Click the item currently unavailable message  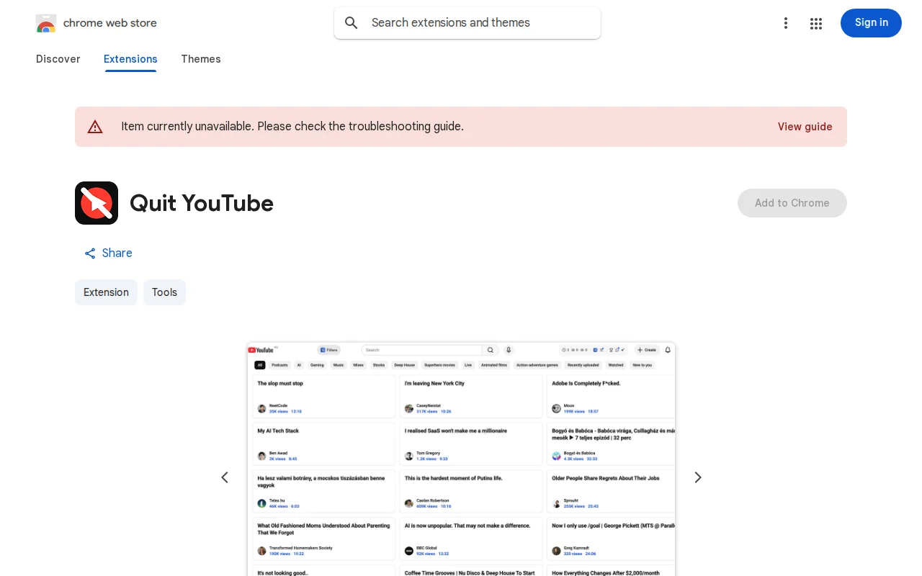pyautogui.click(x=292, y=127)
